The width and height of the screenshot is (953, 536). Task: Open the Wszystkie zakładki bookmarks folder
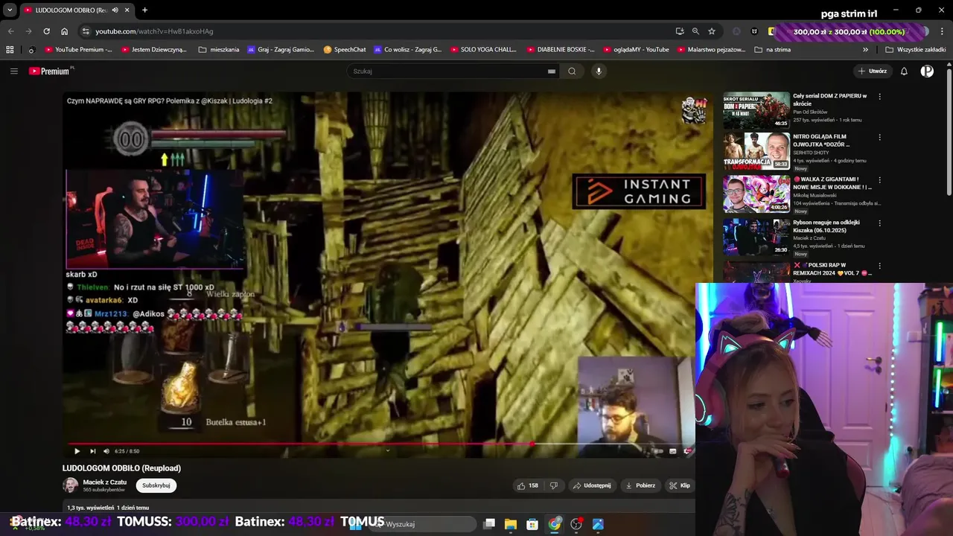tap(916, 50)
